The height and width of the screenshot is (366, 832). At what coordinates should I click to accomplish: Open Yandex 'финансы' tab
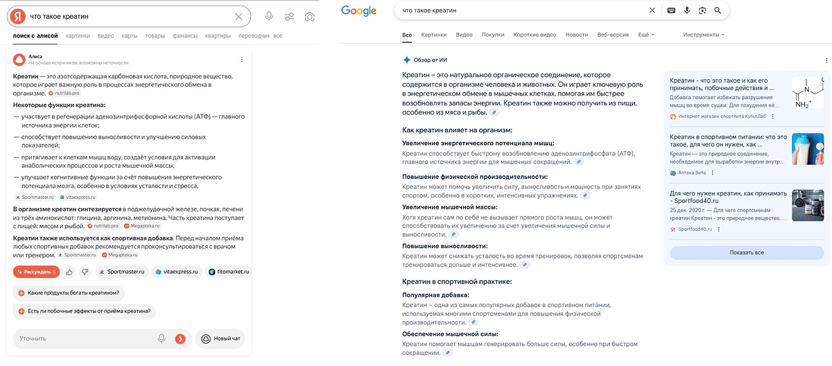[185, 35]
